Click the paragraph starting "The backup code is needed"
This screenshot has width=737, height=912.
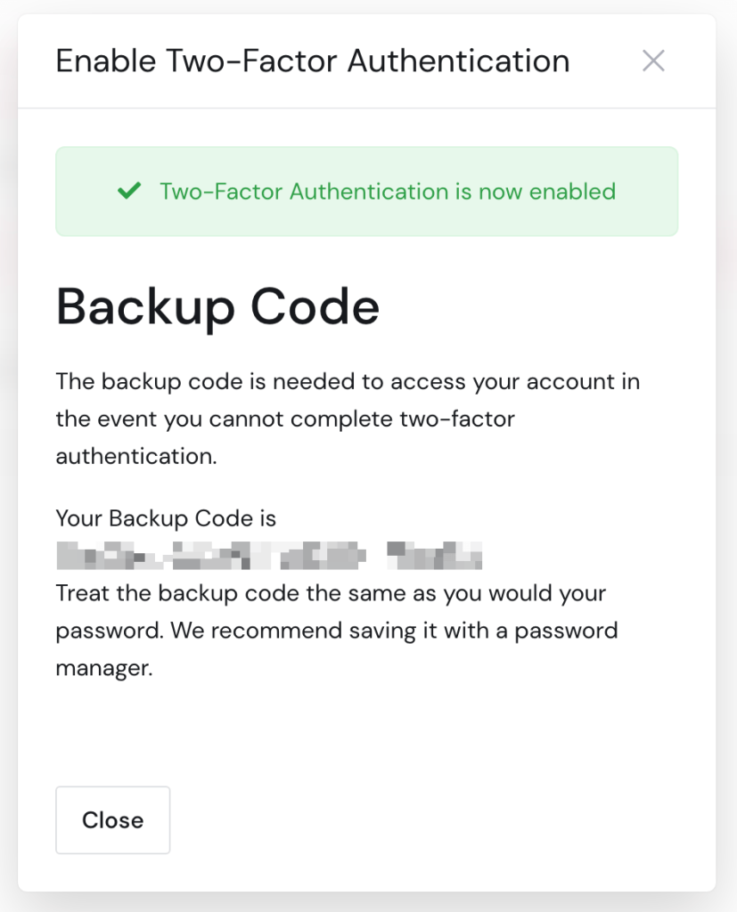[348, 419]
